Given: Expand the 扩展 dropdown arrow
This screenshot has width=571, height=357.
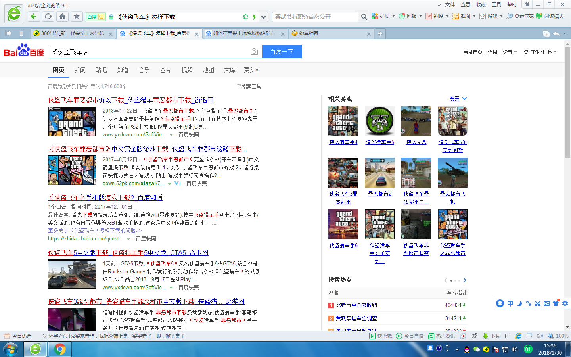Looking at the screenshot, I should point(393,16).
